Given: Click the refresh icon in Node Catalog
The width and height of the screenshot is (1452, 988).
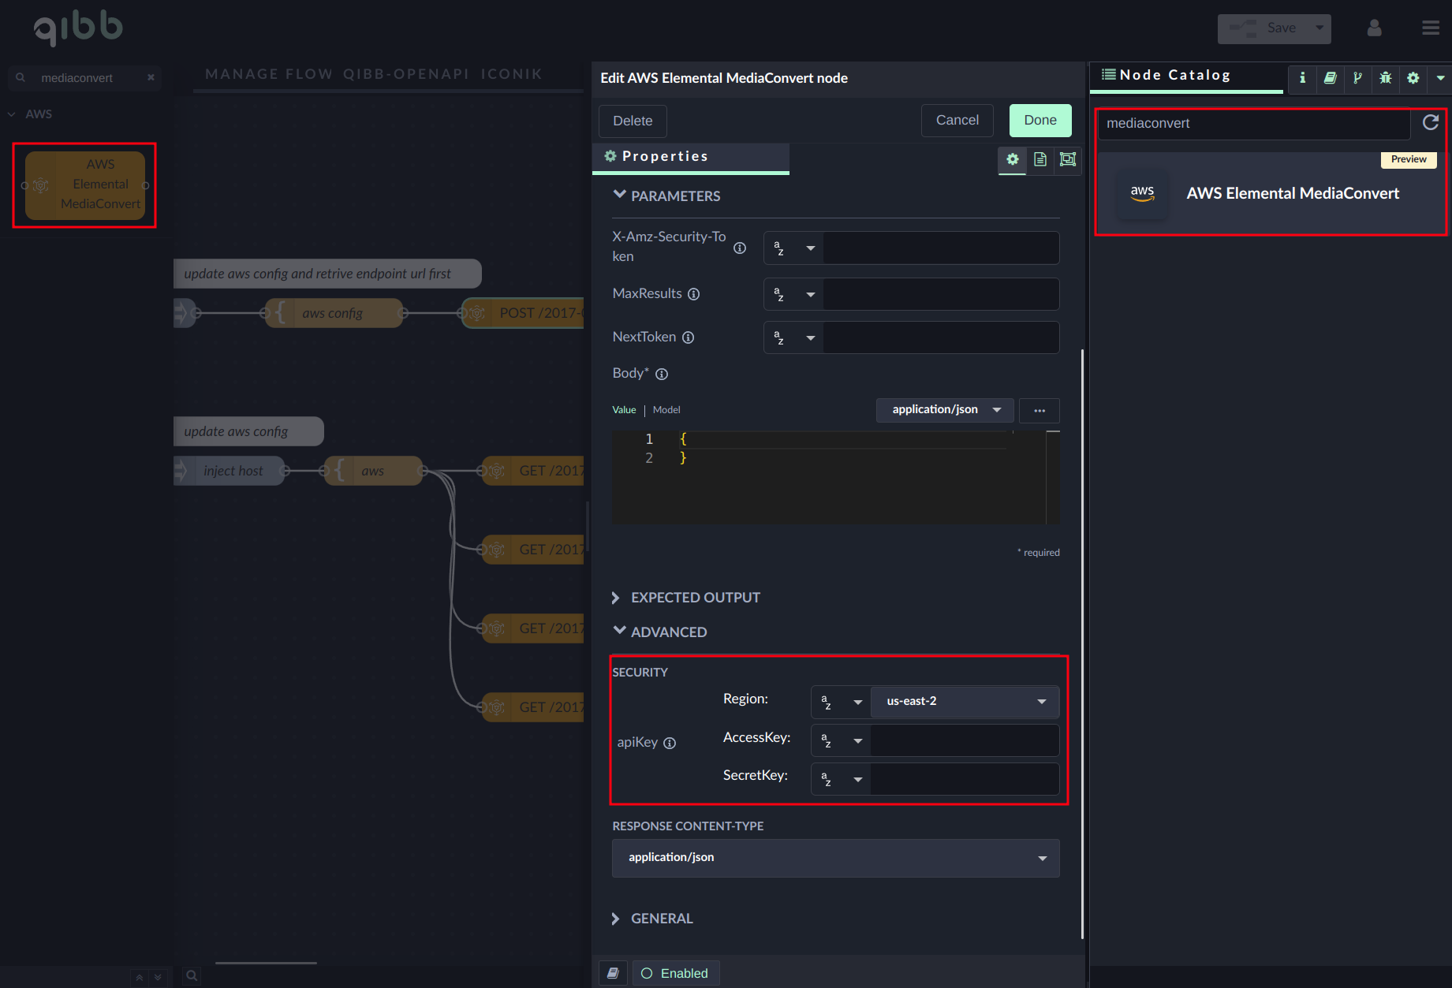Looking at the screenshot, I should point(1430,122).
